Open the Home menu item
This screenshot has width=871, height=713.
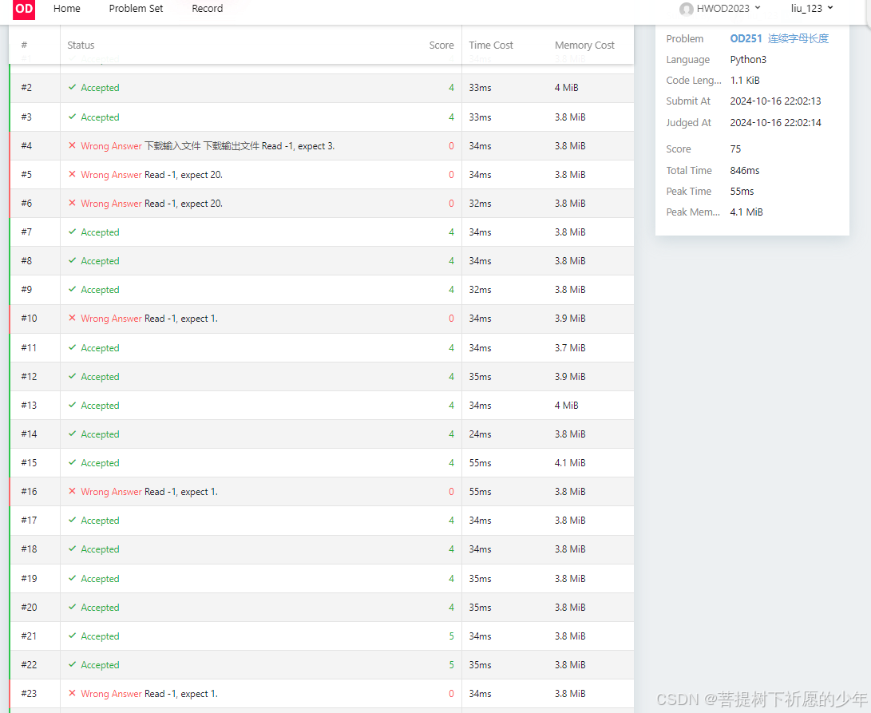coord(66,8)
